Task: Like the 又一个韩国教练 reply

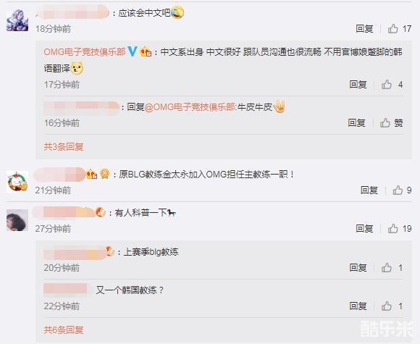Action: click(387, 306)
